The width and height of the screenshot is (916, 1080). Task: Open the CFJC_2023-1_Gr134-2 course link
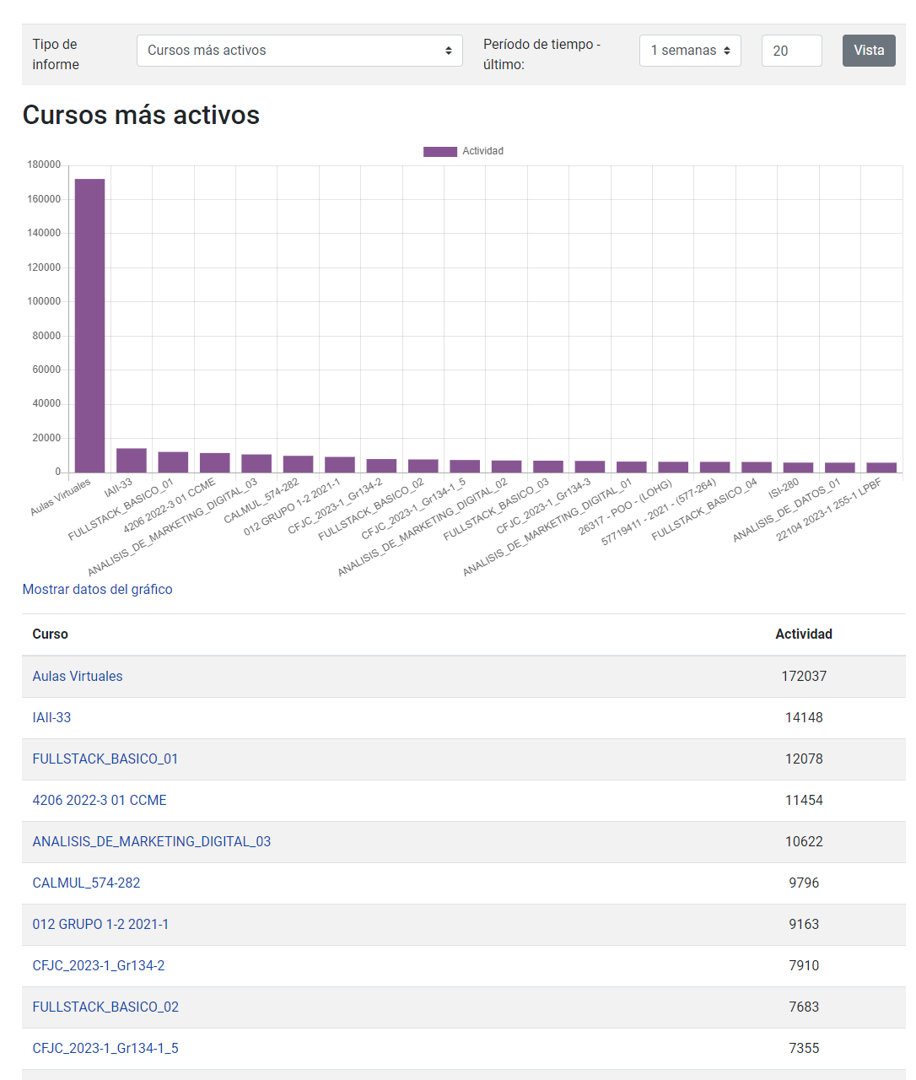pyautogui.click(x=99, y=965)
